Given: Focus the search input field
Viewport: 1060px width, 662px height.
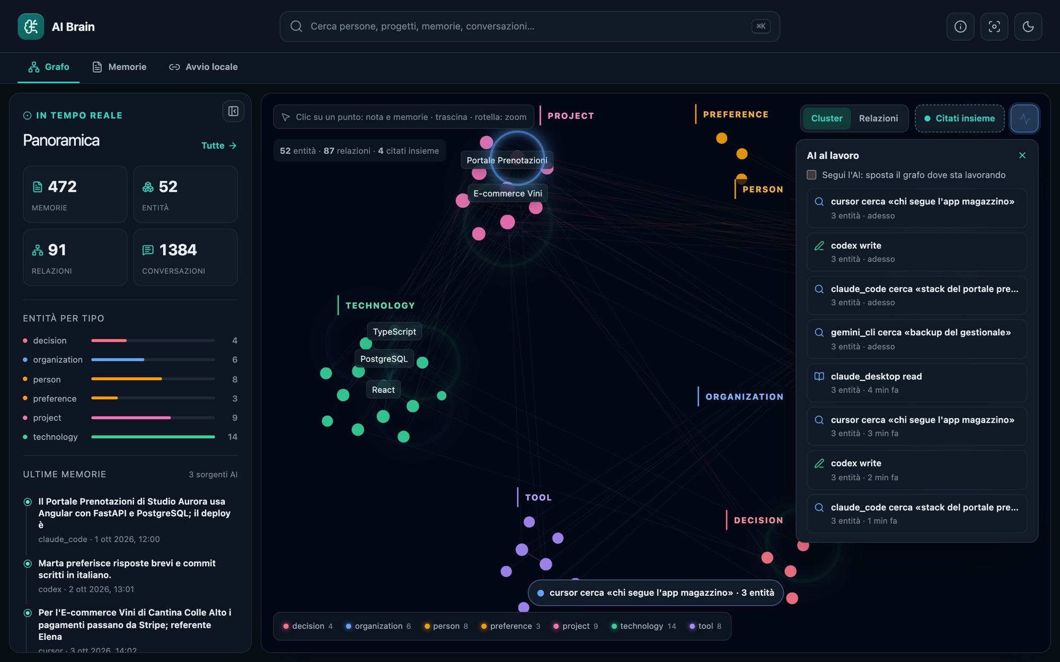Looking at the screenshot, I should point(529,26).
